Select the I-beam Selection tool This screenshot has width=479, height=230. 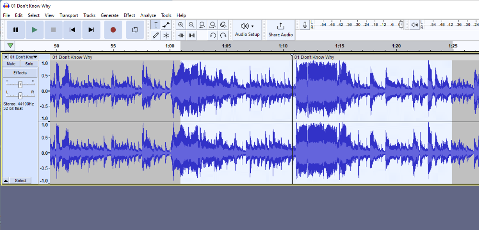[x=156, y=25]
